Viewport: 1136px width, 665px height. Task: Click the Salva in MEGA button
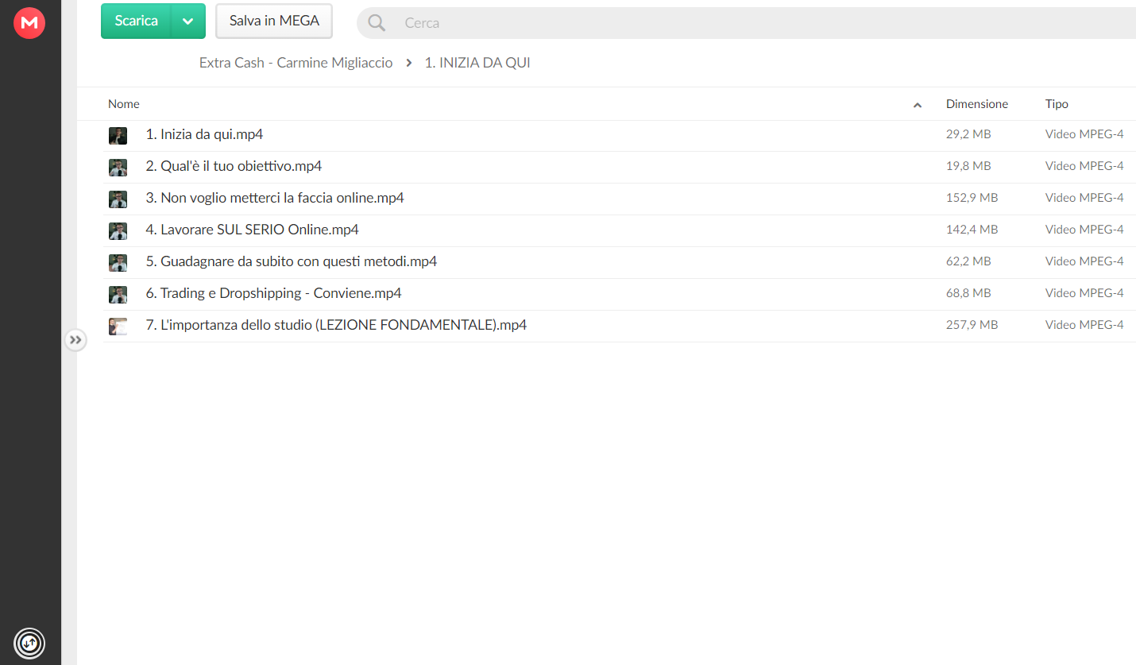274,21
